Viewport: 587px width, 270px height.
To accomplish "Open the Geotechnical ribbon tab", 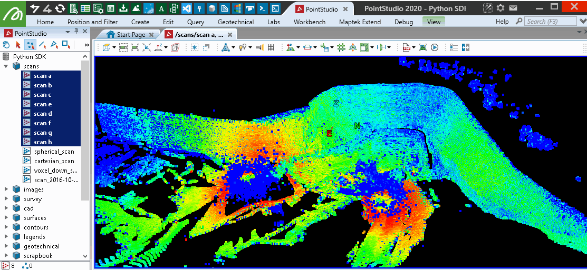I will pos(235,22).
